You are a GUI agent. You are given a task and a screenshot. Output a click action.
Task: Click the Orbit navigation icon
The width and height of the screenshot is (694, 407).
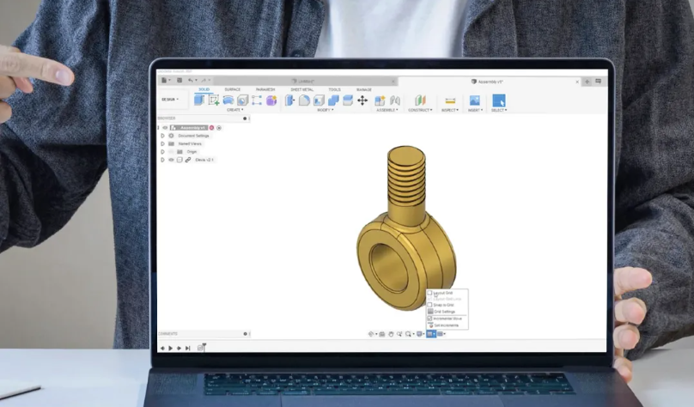click(371, 334)
